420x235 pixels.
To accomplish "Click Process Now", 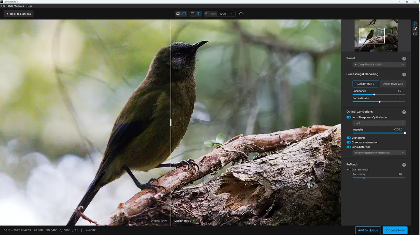I will 395,230.
